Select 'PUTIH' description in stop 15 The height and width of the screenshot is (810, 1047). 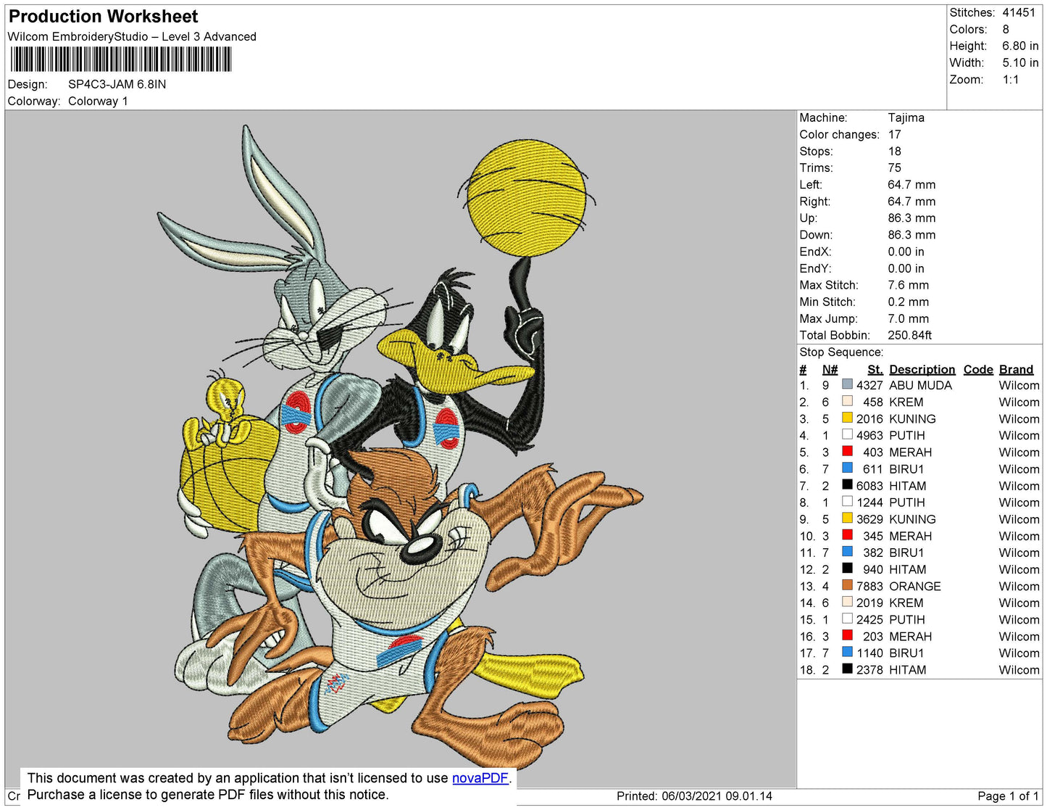907,620
